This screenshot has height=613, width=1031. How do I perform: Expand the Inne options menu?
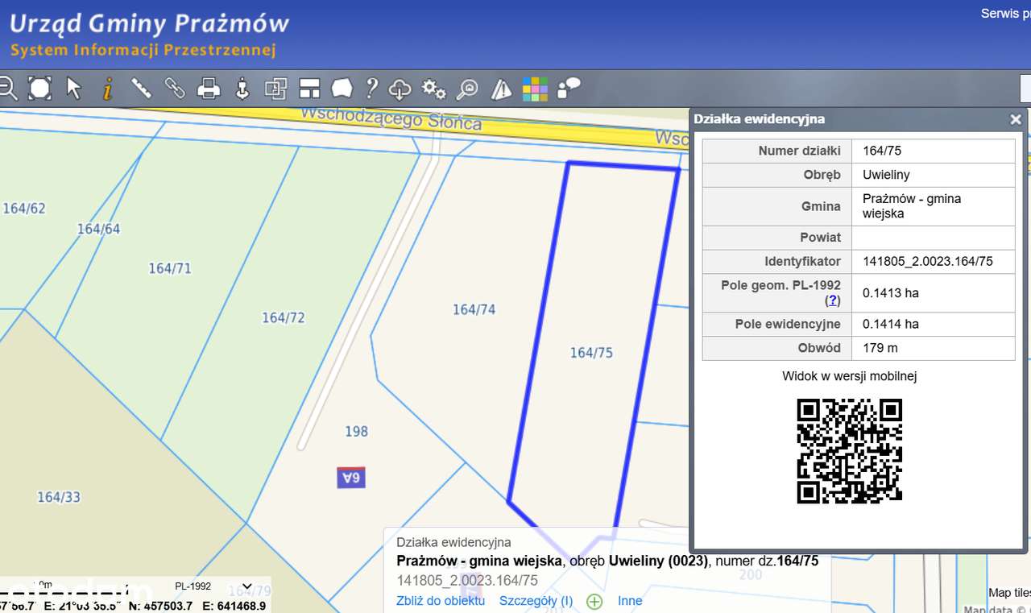(629, 601)
